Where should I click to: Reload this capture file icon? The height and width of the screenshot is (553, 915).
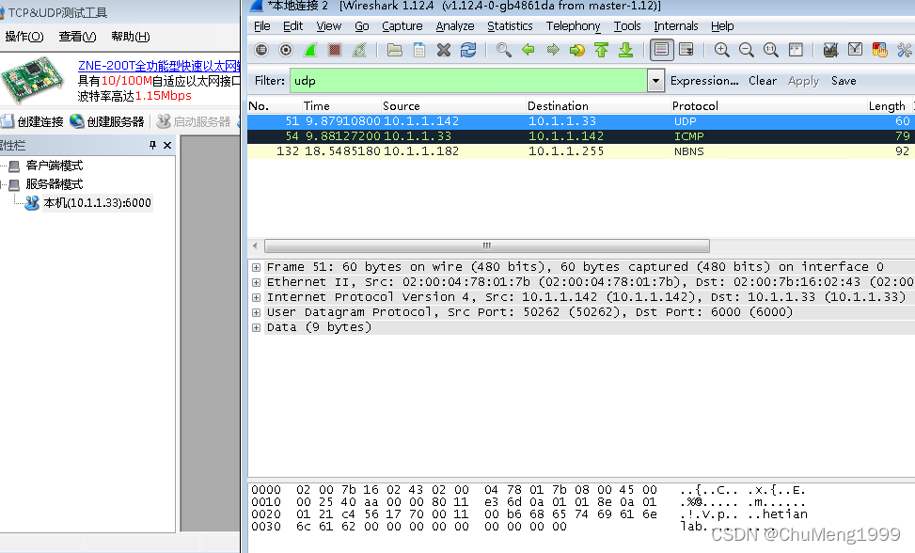[468, 50]
